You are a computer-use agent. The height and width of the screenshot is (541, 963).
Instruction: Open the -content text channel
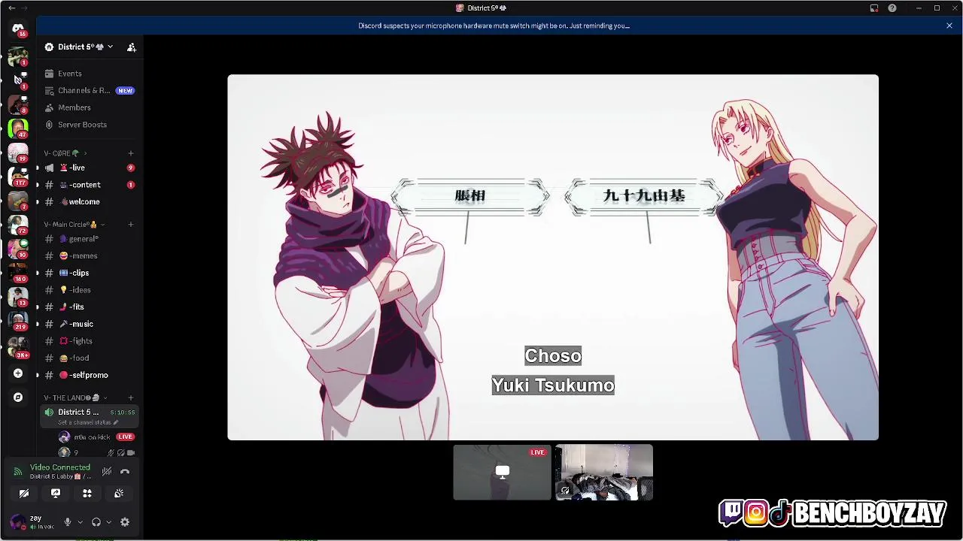click(x=88, y=185)
